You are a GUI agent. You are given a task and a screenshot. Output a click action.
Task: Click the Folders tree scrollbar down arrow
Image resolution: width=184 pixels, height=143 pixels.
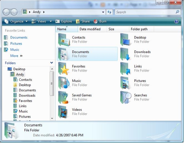[52, 119]
